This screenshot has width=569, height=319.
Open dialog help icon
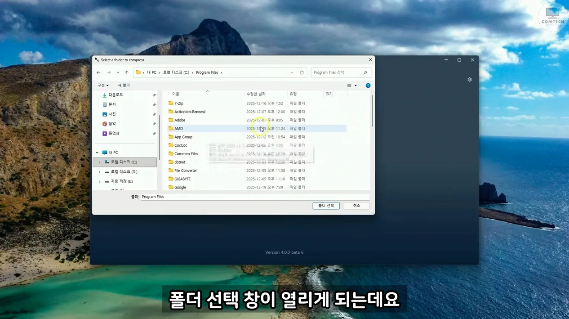point(368,85)
